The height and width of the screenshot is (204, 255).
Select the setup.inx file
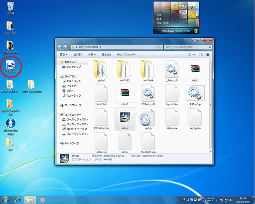tap(172, 119)
